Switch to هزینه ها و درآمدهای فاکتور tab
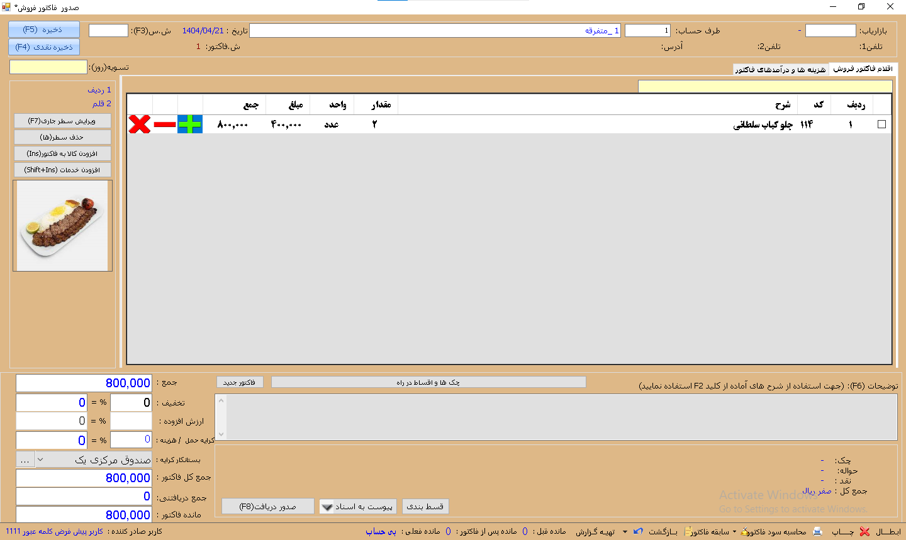Screen dimensions: 906x540 click(780, 69)
